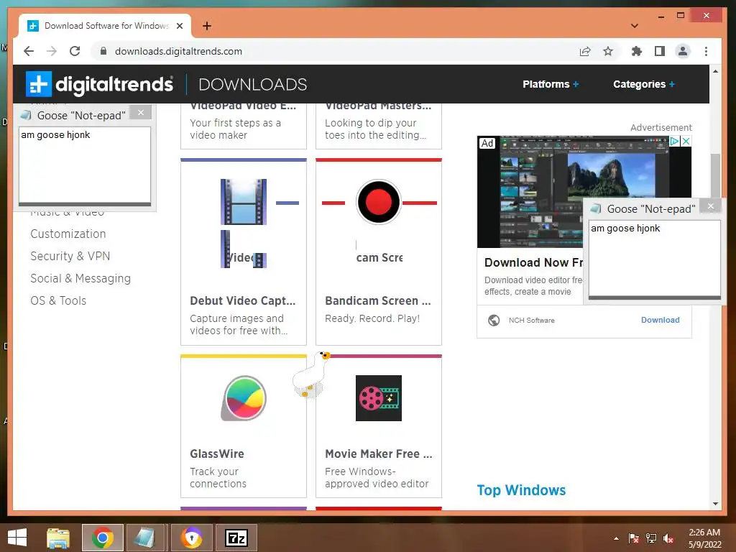Open a new tab with plus button
The width and height of the screenshot is (736, 552).
pyautogui.click(x=207, y=26)
